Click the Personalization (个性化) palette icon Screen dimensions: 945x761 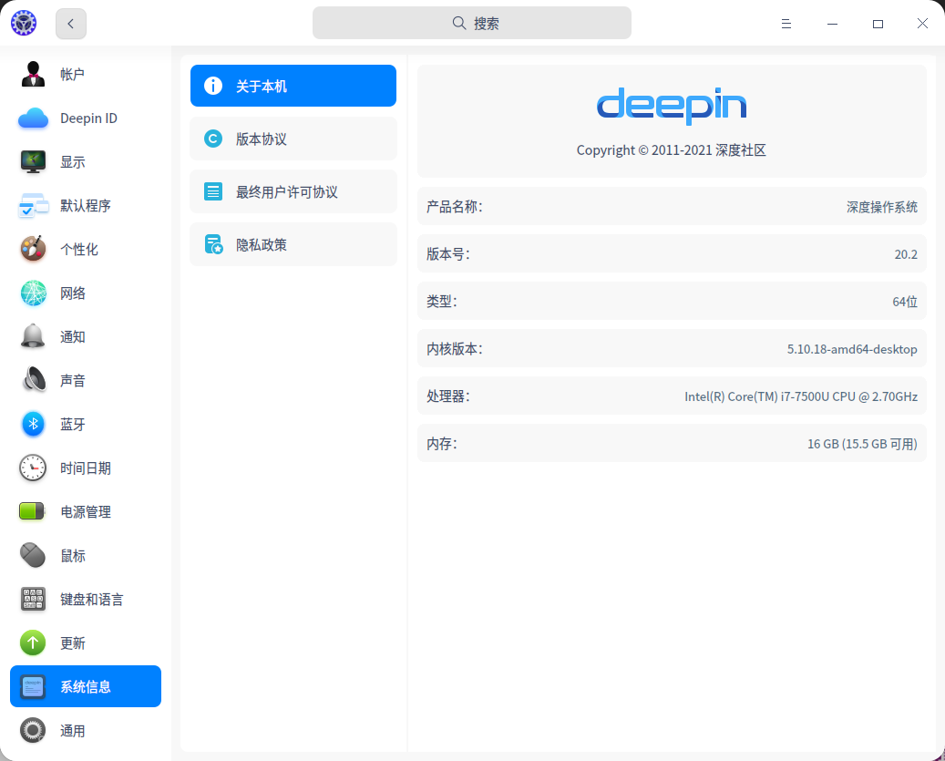34,249
